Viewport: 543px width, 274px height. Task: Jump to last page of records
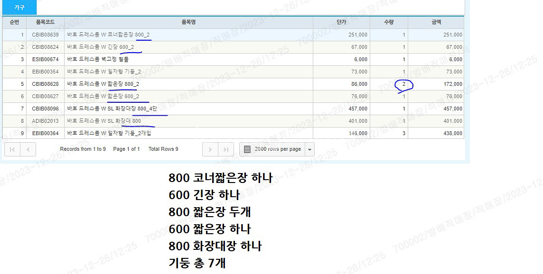coord(226,149)
